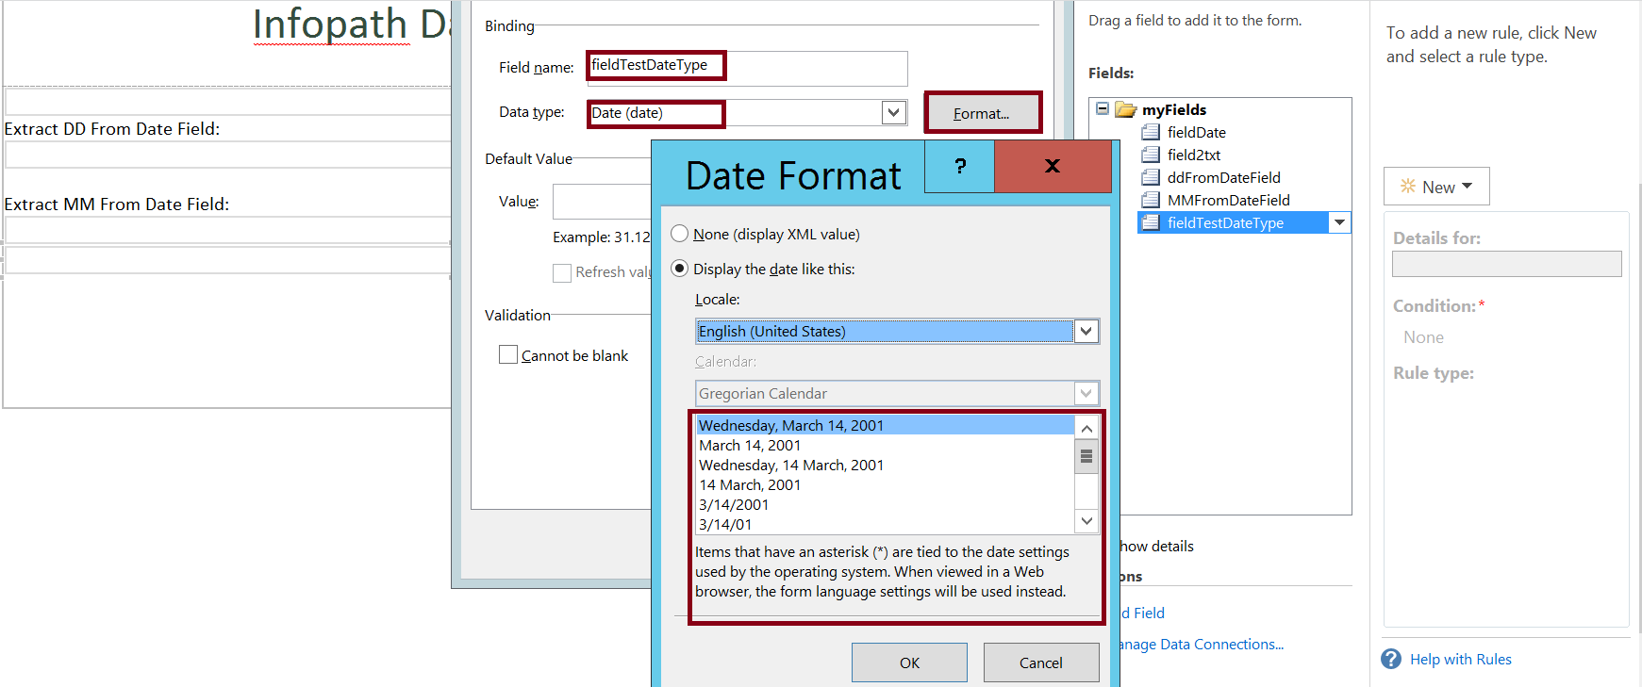Open Help with Rules link

coord(1461,660)
